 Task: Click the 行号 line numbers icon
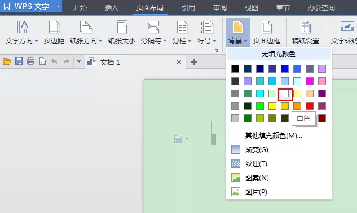point(207,27)
